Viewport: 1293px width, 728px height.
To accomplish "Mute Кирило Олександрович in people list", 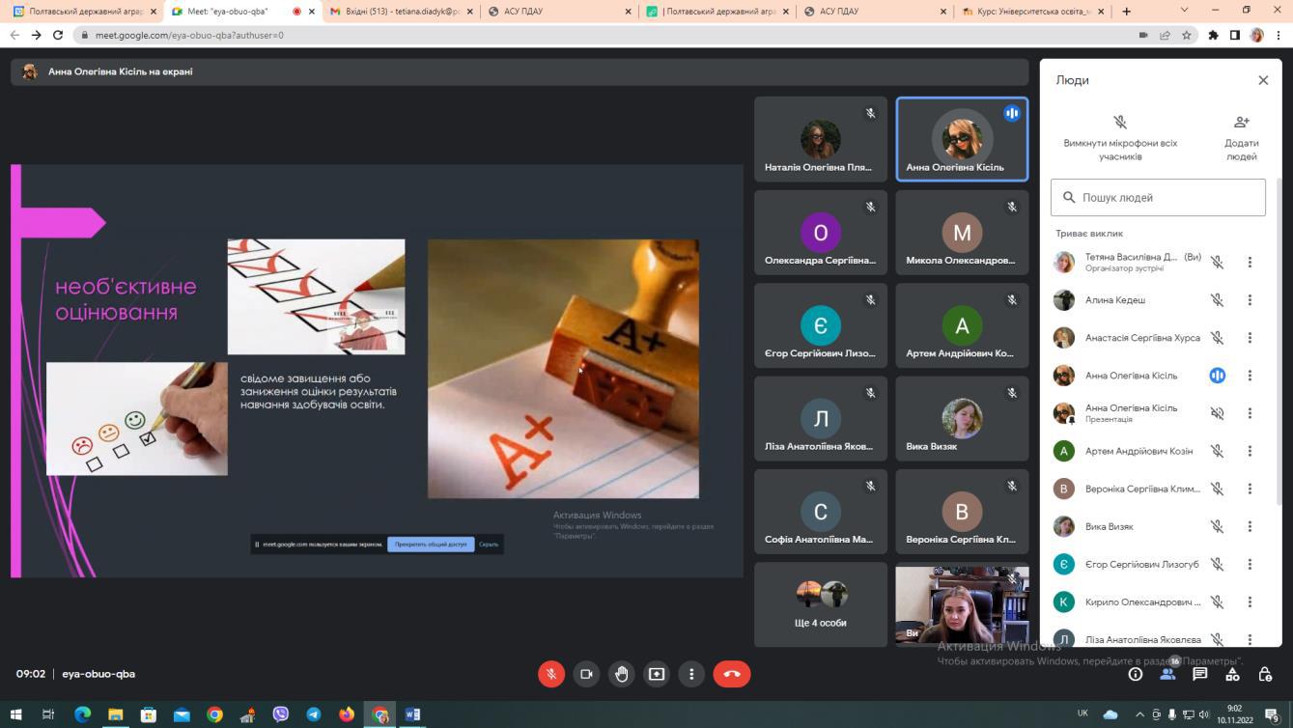I will pyautogui.click(x=1218, y=602).
